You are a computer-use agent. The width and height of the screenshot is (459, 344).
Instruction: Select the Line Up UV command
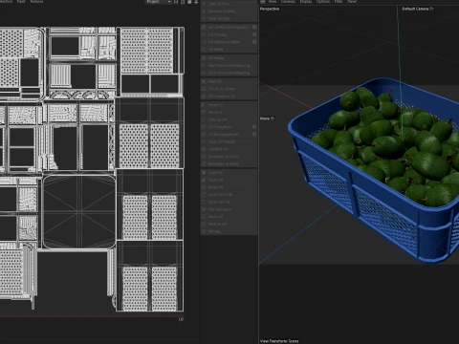click(x=229, y=119)
